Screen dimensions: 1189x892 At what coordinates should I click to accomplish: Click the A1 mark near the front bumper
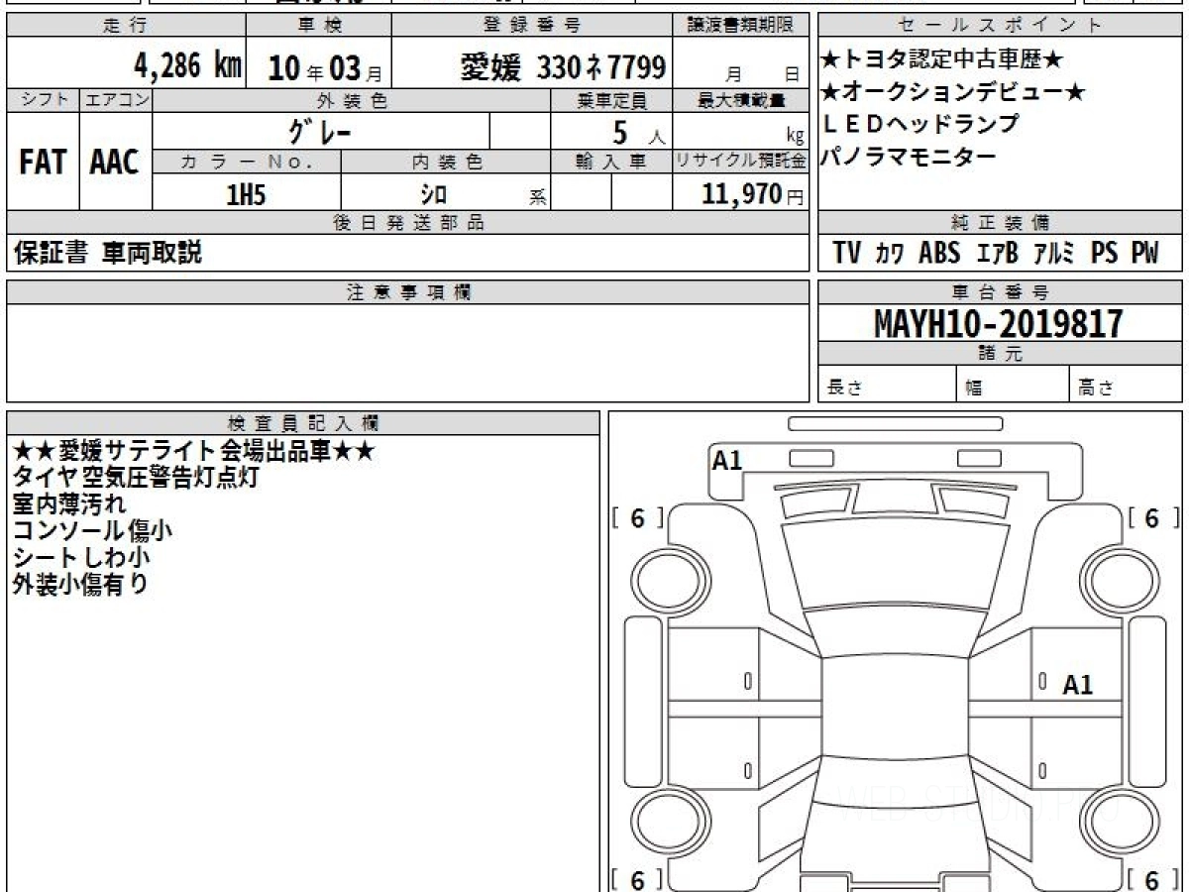point(727,460)
